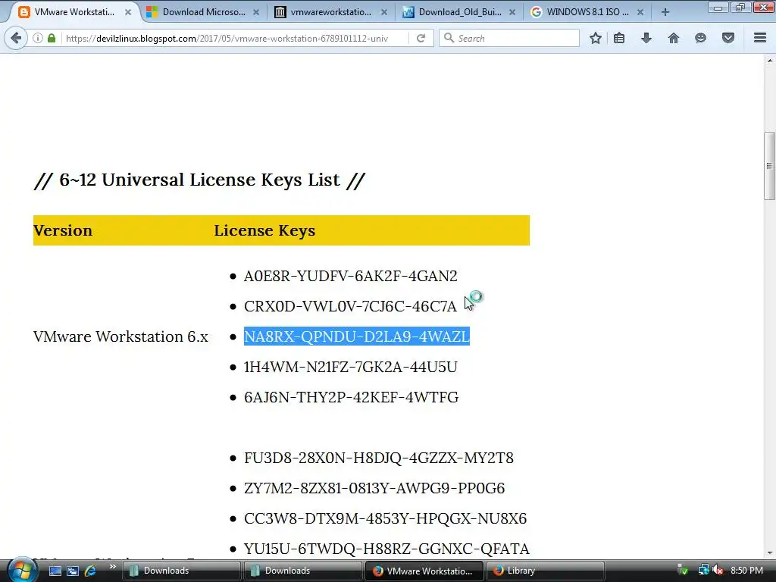Screen dimensions: 776x582
Task: Click key YU15U-6TWDQ-H88RZ-GGNXC-QFATA
Action: point(386,549)
